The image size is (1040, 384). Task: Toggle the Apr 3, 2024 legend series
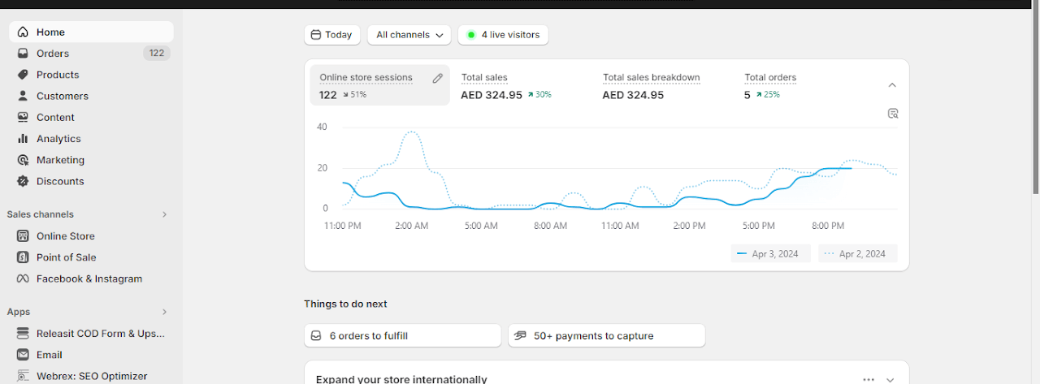coord(768,254)
